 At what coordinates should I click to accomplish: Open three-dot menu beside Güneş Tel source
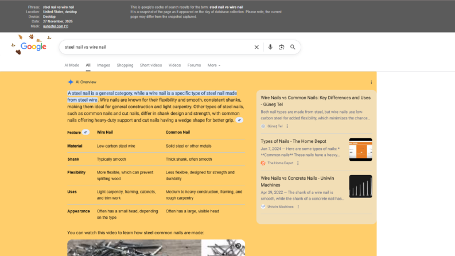click(287, 126)
